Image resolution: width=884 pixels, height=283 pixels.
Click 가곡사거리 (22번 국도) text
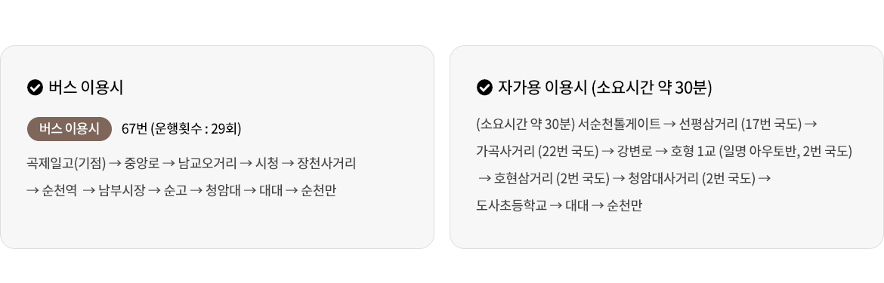(537, 151)
